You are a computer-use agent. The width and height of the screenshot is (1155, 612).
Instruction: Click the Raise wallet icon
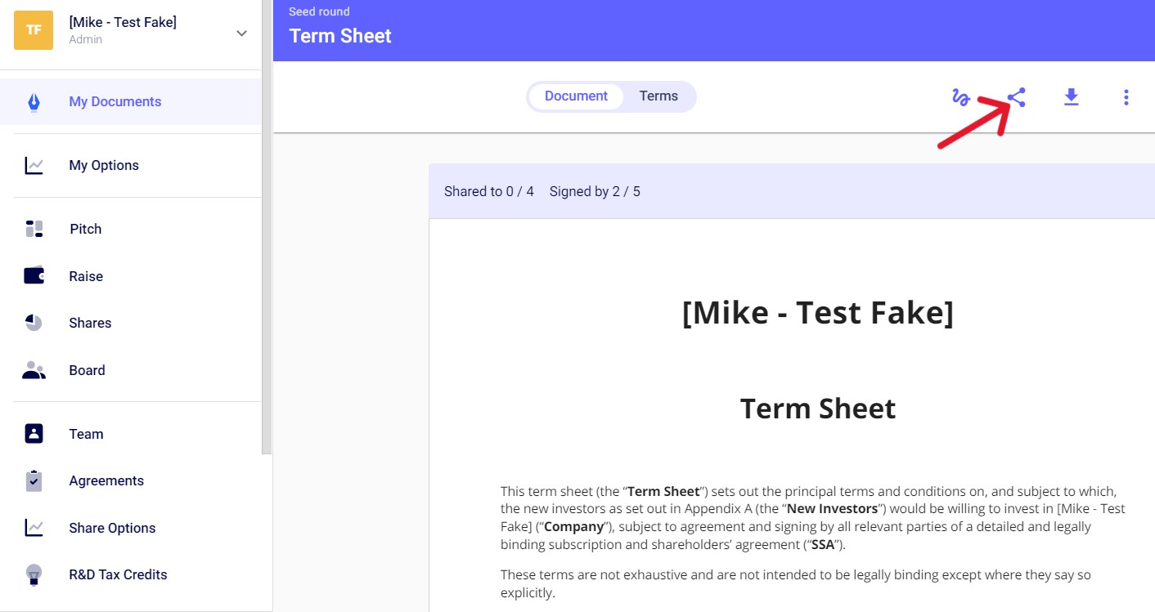tap(34, 276)
